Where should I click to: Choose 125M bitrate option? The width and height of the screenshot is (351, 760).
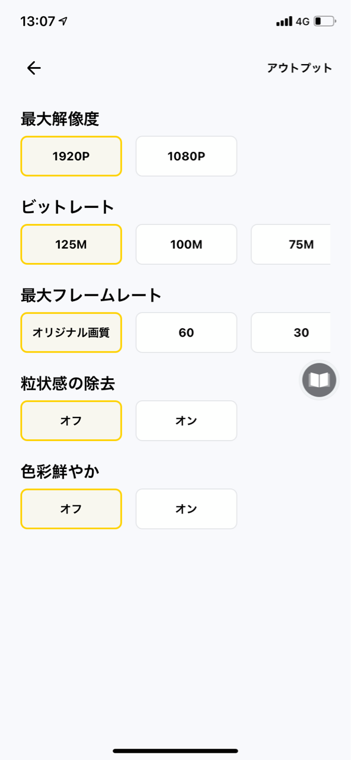coord(71,245)
